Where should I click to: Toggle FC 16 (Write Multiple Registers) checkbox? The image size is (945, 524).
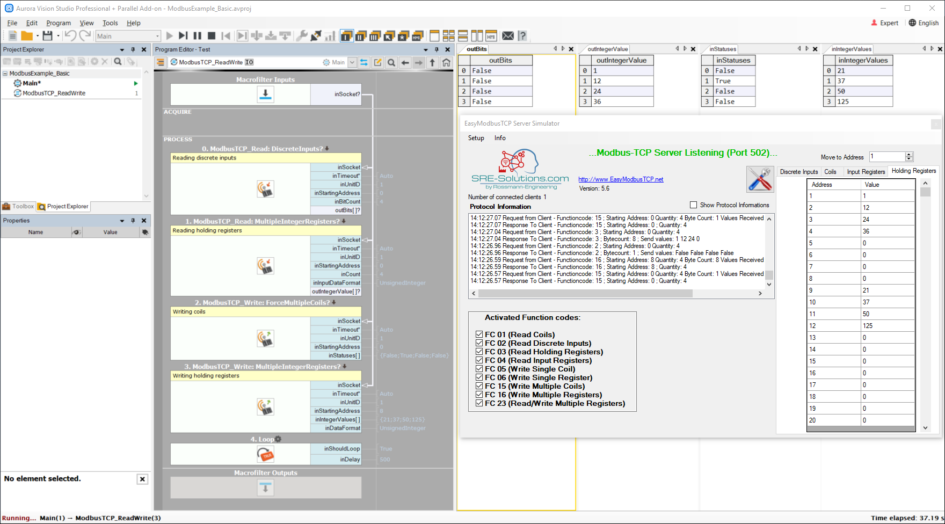pyautogui.click(x=479, y=395)
